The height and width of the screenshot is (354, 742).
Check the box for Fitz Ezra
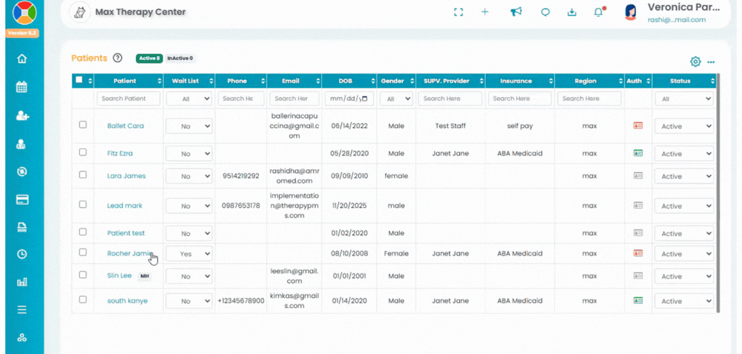click(x=83, y=152)
